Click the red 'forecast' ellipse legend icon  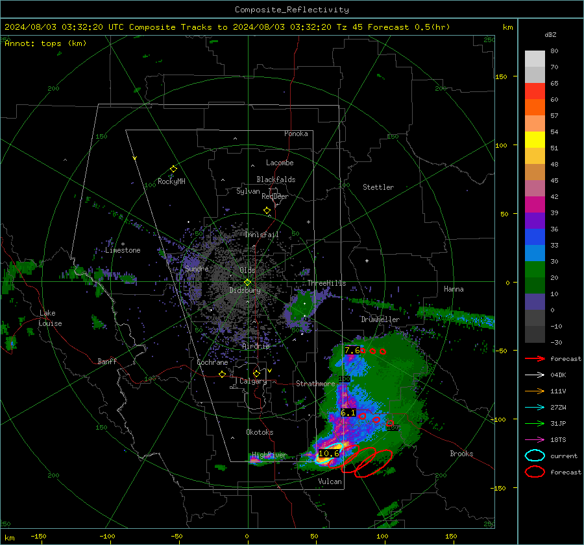[x=535, y=472]
